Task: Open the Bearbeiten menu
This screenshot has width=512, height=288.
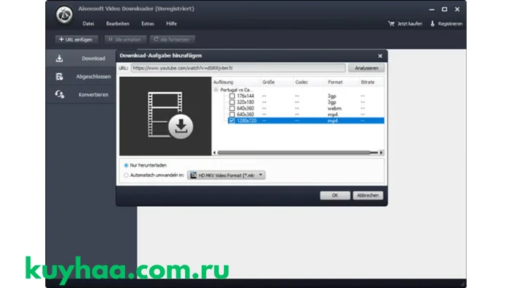Action: (118, 24)
